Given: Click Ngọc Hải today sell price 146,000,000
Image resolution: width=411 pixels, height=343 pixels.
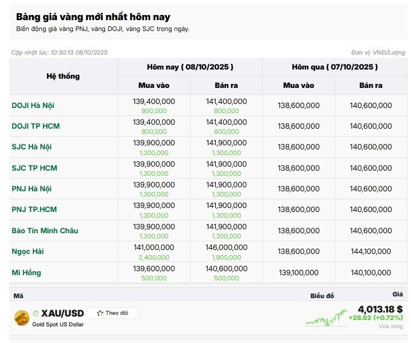Looking at the screenshot, I should [226, 247].
